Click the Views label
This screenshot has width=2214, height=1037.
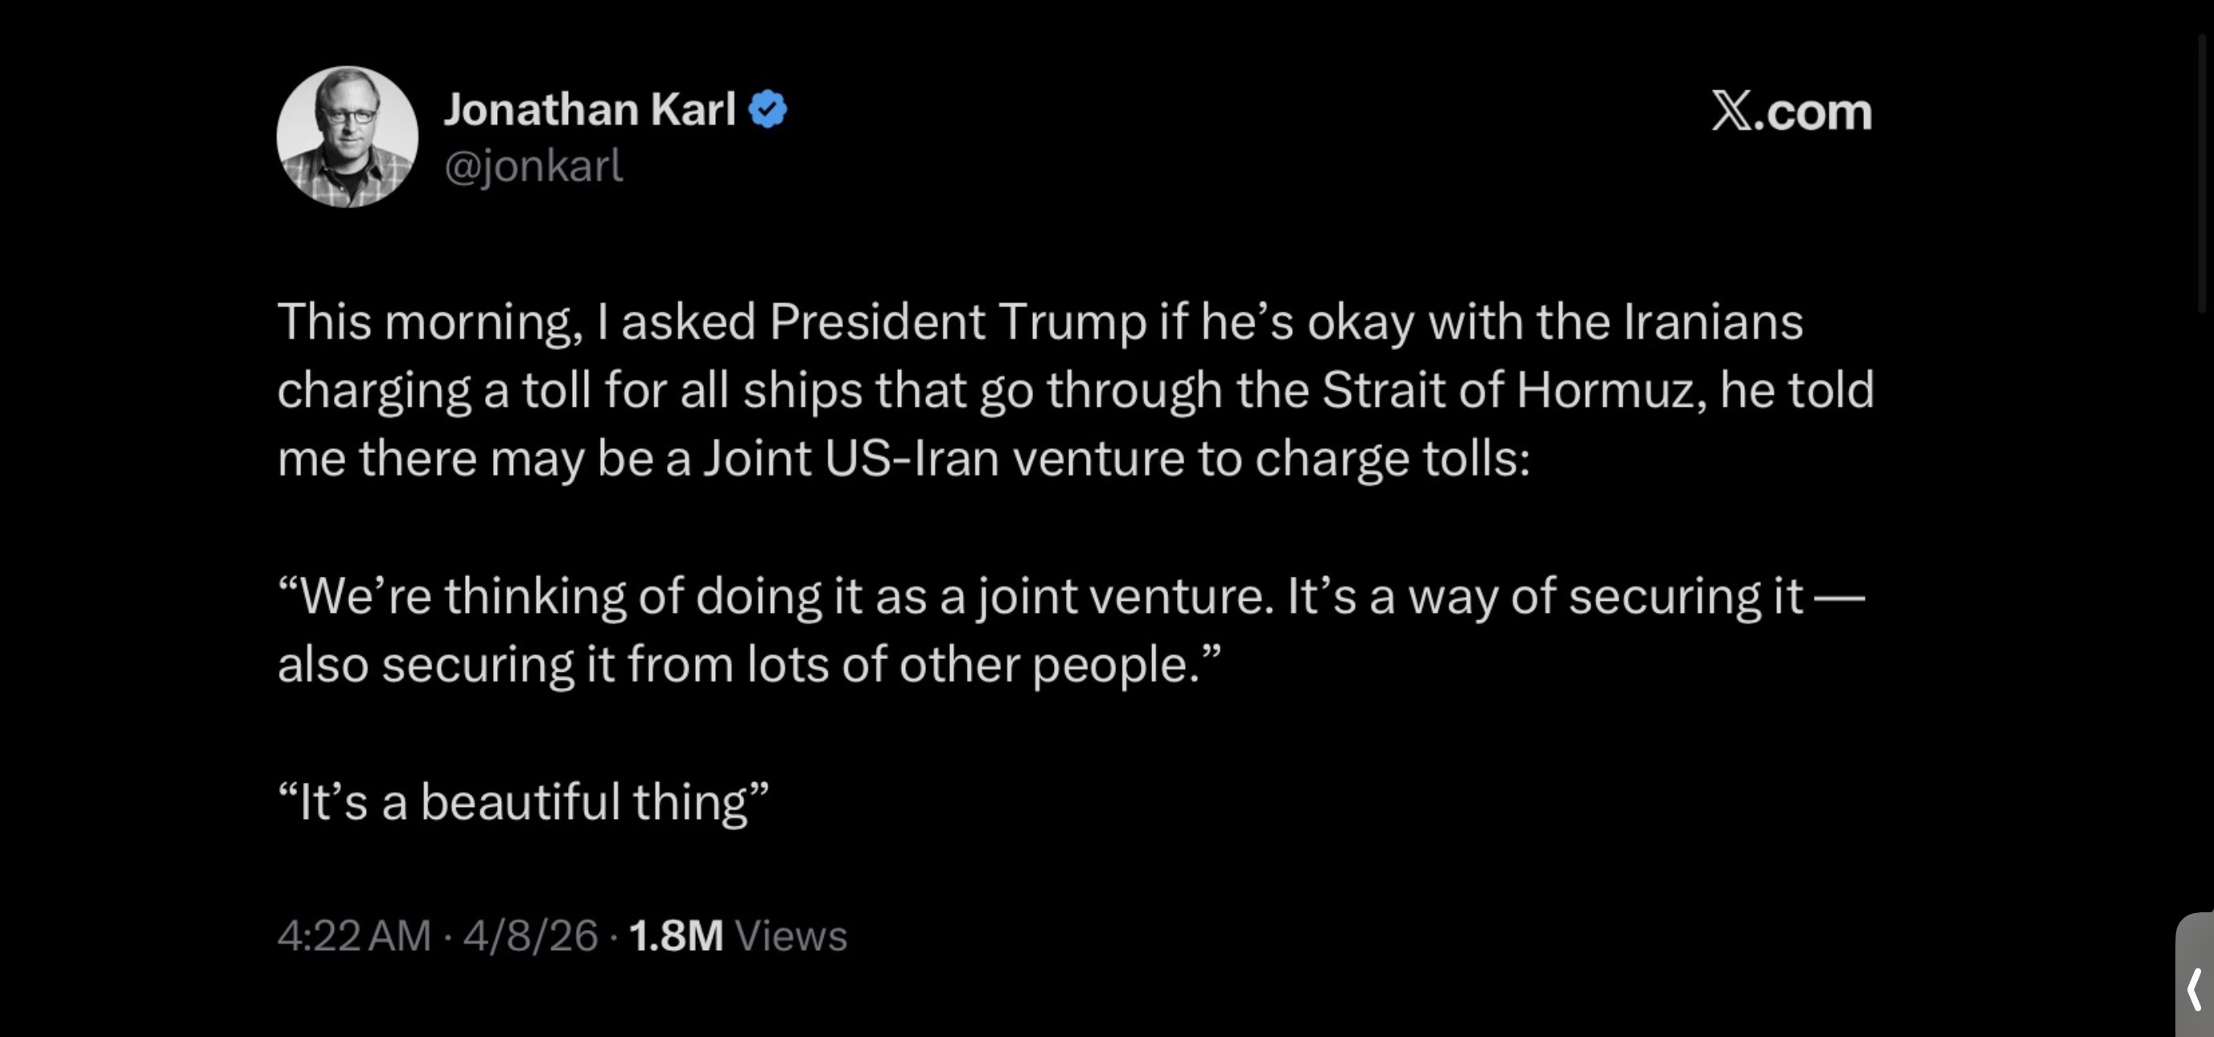(x=791, y=936)
